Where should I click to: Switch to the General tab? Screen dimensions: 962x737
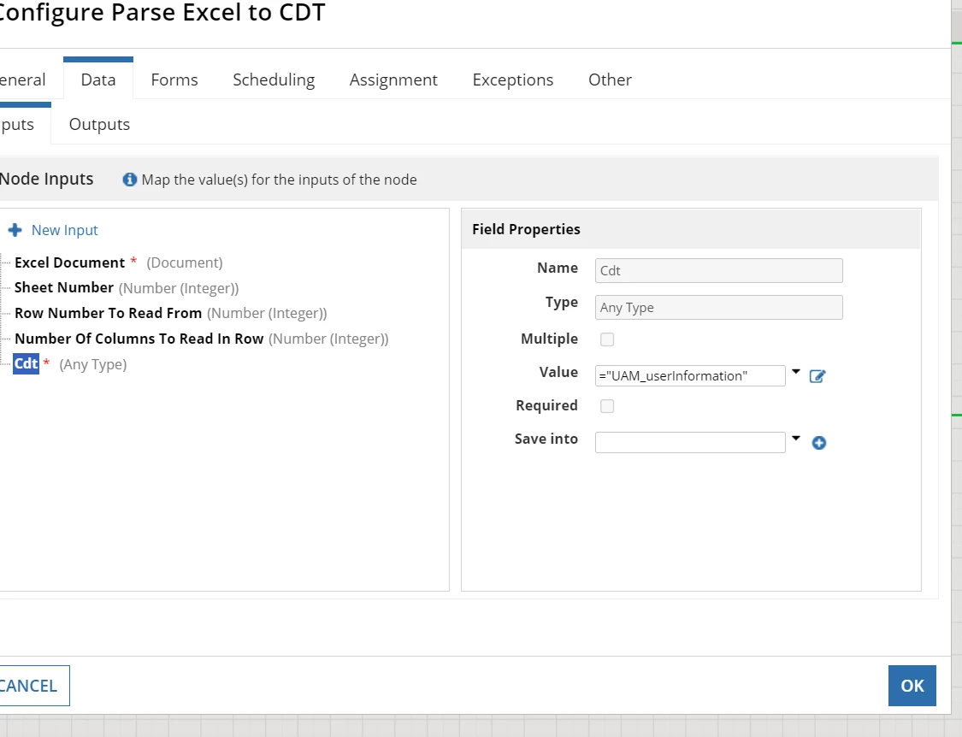(23, 80)
